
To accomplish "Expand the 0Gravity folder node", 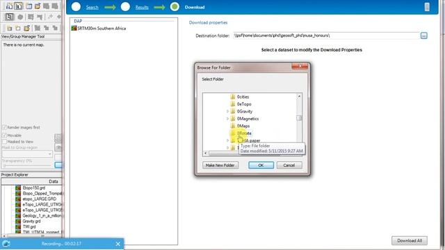I will (227, 112).
